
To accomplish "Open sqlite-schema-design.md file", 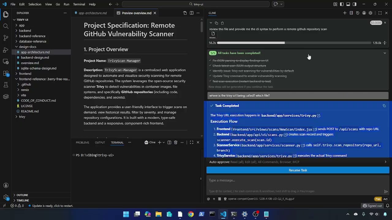I will (x=39, y=68).
